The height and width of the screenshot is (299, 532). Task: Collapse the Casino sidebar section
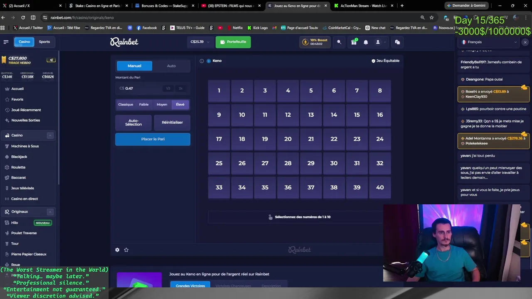pos(50,135)
